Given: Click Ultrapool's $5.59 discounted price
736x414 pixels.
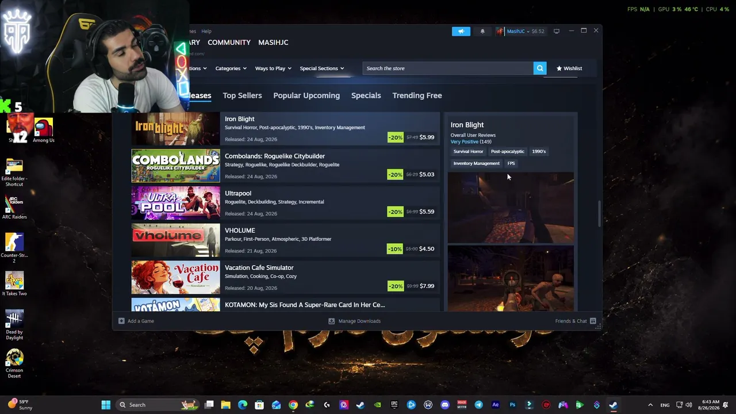Looking at the screenshot, I should coord(427,212).
